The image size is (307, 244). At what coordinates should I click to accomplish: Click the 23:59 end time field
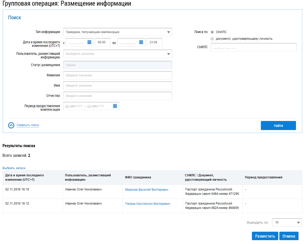154,42
